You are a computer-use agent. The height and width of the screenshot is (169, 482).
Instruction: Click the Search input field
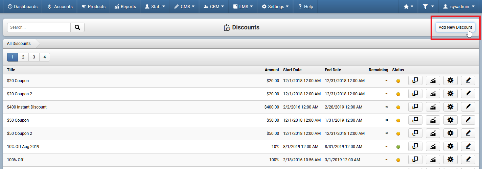point(39,27)
